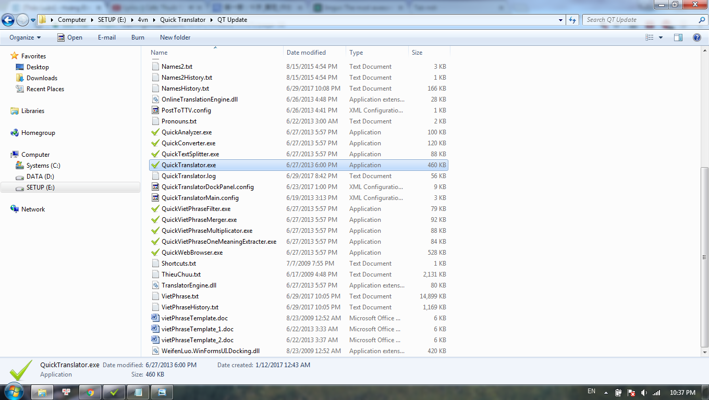Image resolution: width=709 pixels, height=400 pixels.
Task: Expand the change view options arrow
Action: (661, 37)
